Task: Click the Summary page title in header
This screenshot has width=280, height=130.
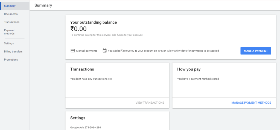Action: (x=43, y=5)
